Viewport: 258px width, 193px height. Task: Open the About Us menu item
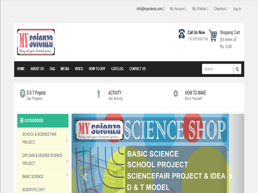coord(37,69)
